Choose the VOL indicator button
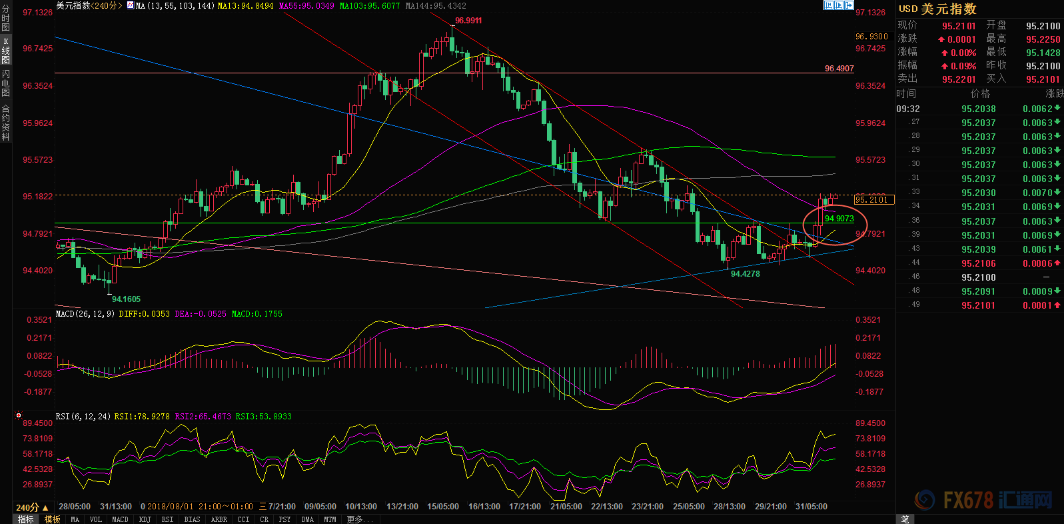The width and height of the screenshot is (1064, 524). click(96, 519)
